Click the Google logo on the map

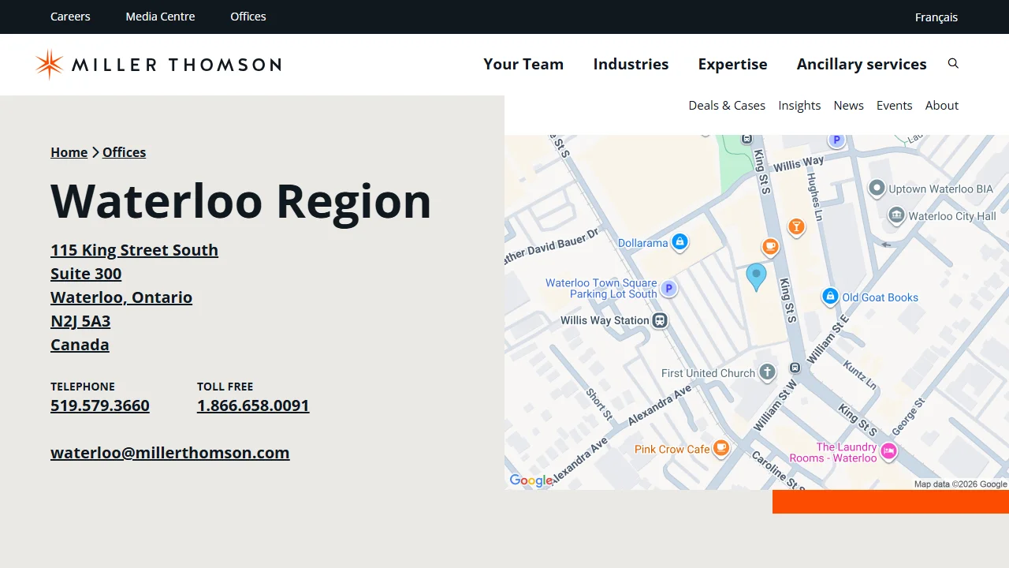[531, 480]
